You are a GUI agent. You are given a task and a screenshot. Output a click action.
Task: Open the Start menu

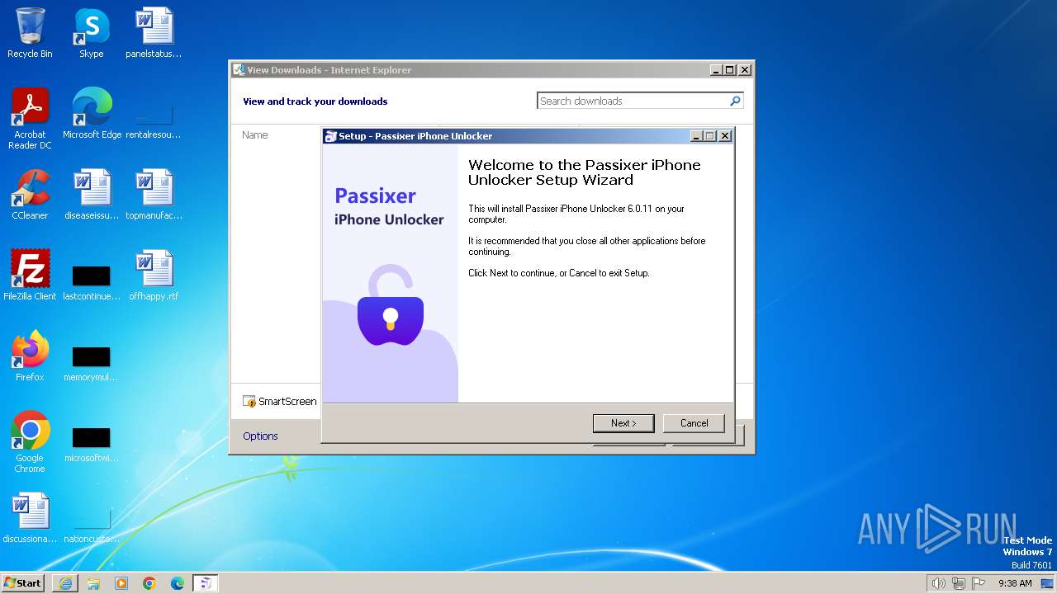click(22, 582)
